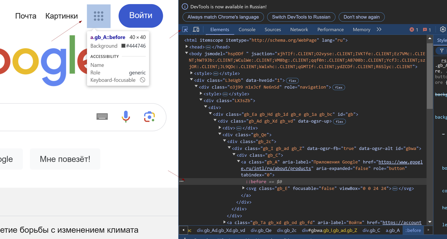447x239 pixels.
Task: Expand the collapsed head ellipsis badge
Action: 209,47
